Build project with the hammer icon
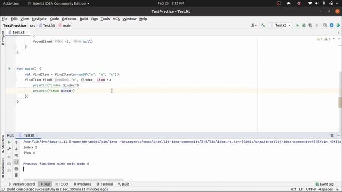This screenshot has width=342, height=192. pyautogui.click(x=263, y=25)
